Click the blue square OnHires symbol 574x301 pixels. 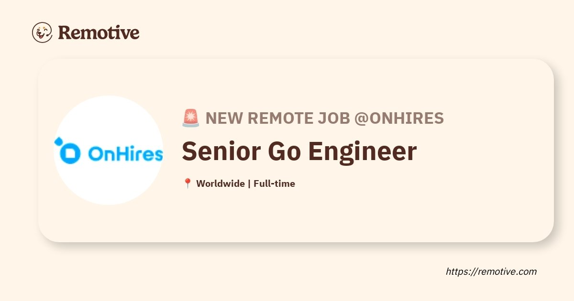[69, 154]
